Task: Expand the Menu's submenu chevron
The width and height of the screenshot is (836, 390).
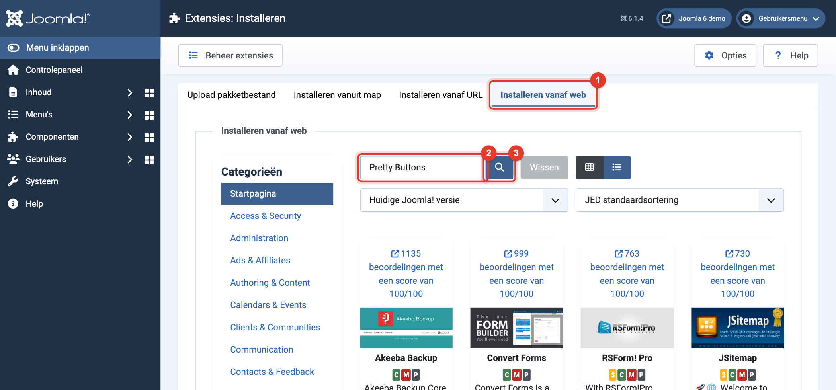Action: (x=129, y=115)
